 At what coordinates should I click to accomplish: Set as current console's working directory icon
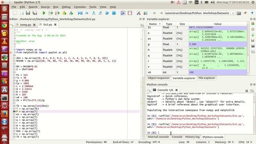(x=245, y=13)
